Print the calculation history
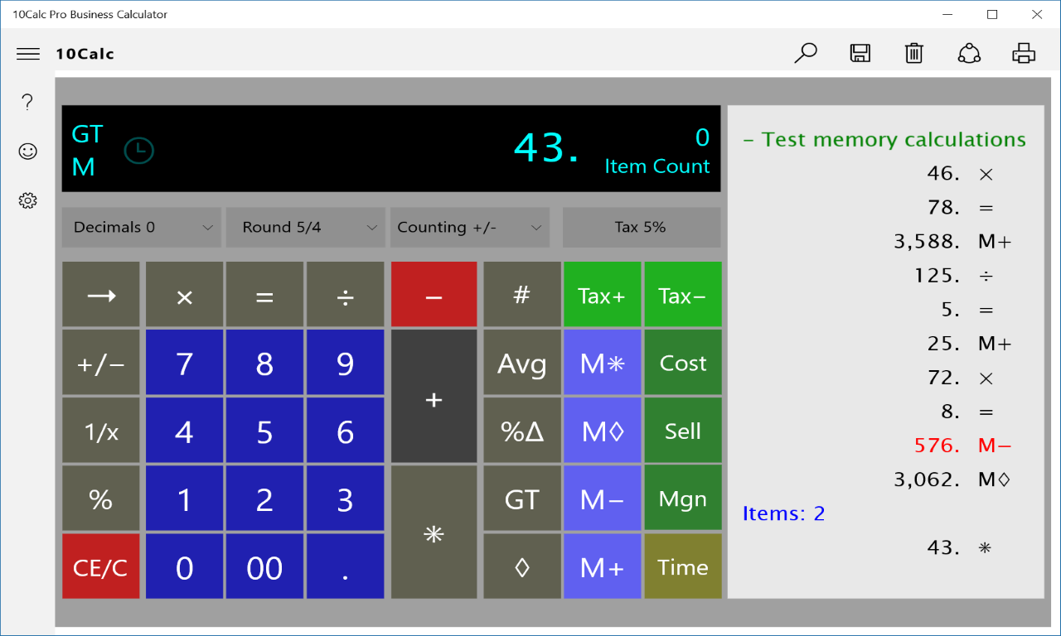Image resolution: width=1061 pixels, height=636 pixels. tap(1024, 52)
